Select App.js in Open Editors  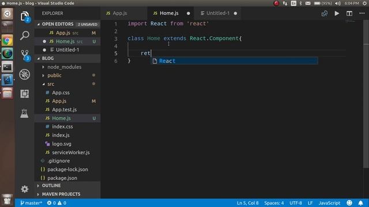(x=67, y=33)
